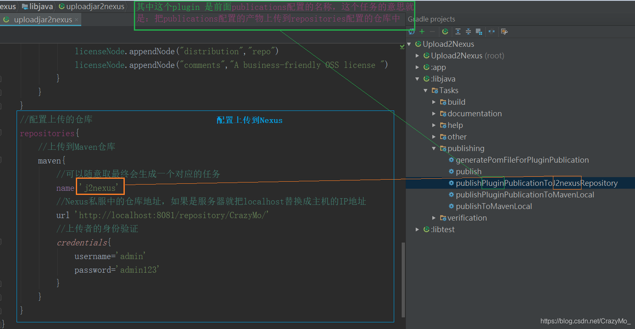Collapse the Tasks folder node
635x329 pixels.
coord(426,90)
